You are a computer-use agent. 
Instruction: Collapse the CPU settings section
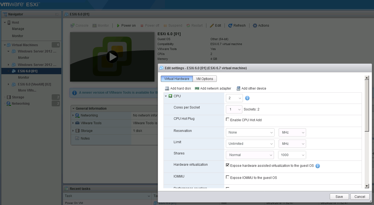[166, 96]
